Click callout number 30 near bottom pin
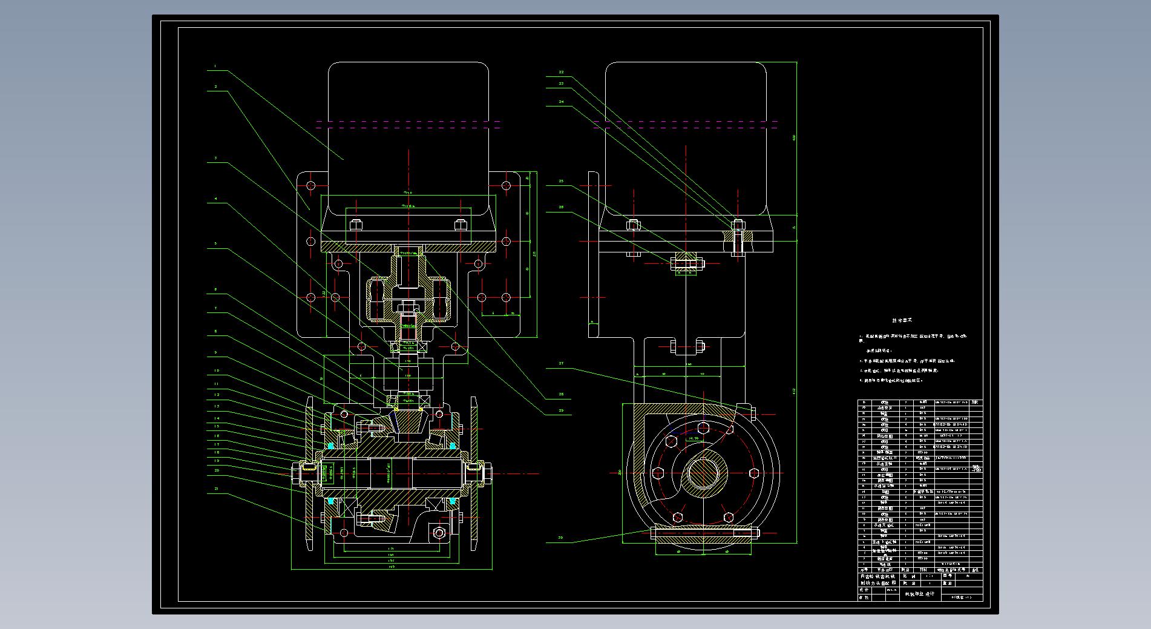Viewport: 1151px width, 629px height. click(560, 538)
